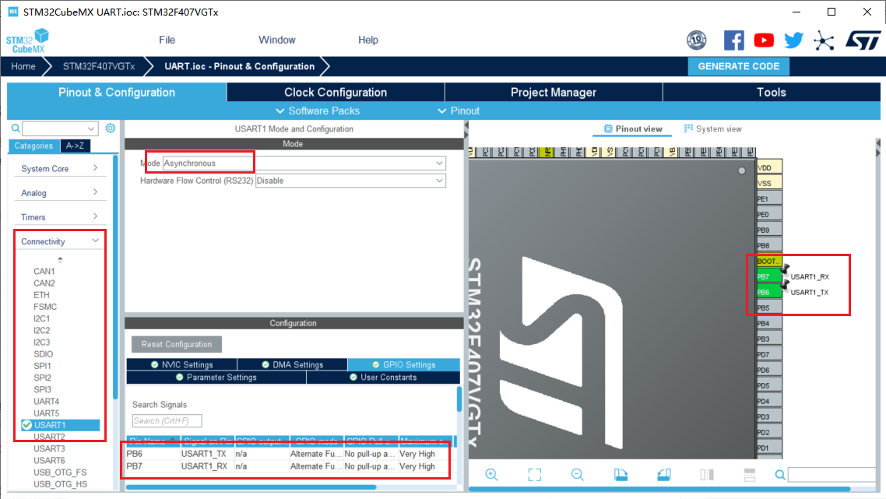This screenshot has width=886, height=499.
Task: Open the Facebook icon link
Action: coord(733,40)
